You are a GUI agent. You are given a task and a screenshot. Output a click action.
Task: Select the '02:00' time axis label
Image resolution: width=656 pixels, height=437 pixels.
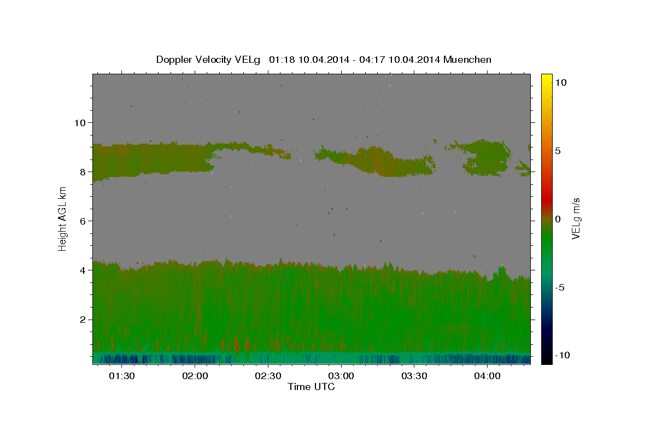point(195,376)
